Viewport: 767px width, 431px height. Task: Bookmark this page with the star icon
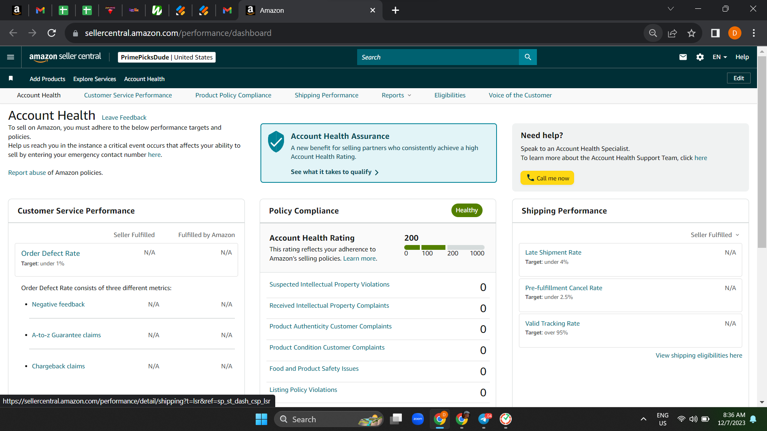[x=691, y=33]
